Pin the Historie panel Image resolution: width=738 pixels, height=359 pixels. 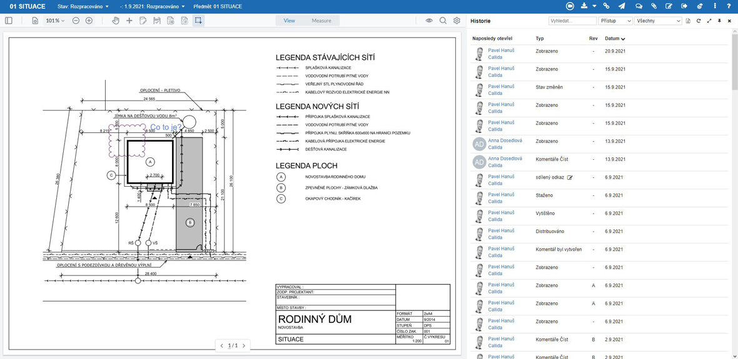(719, 21)
